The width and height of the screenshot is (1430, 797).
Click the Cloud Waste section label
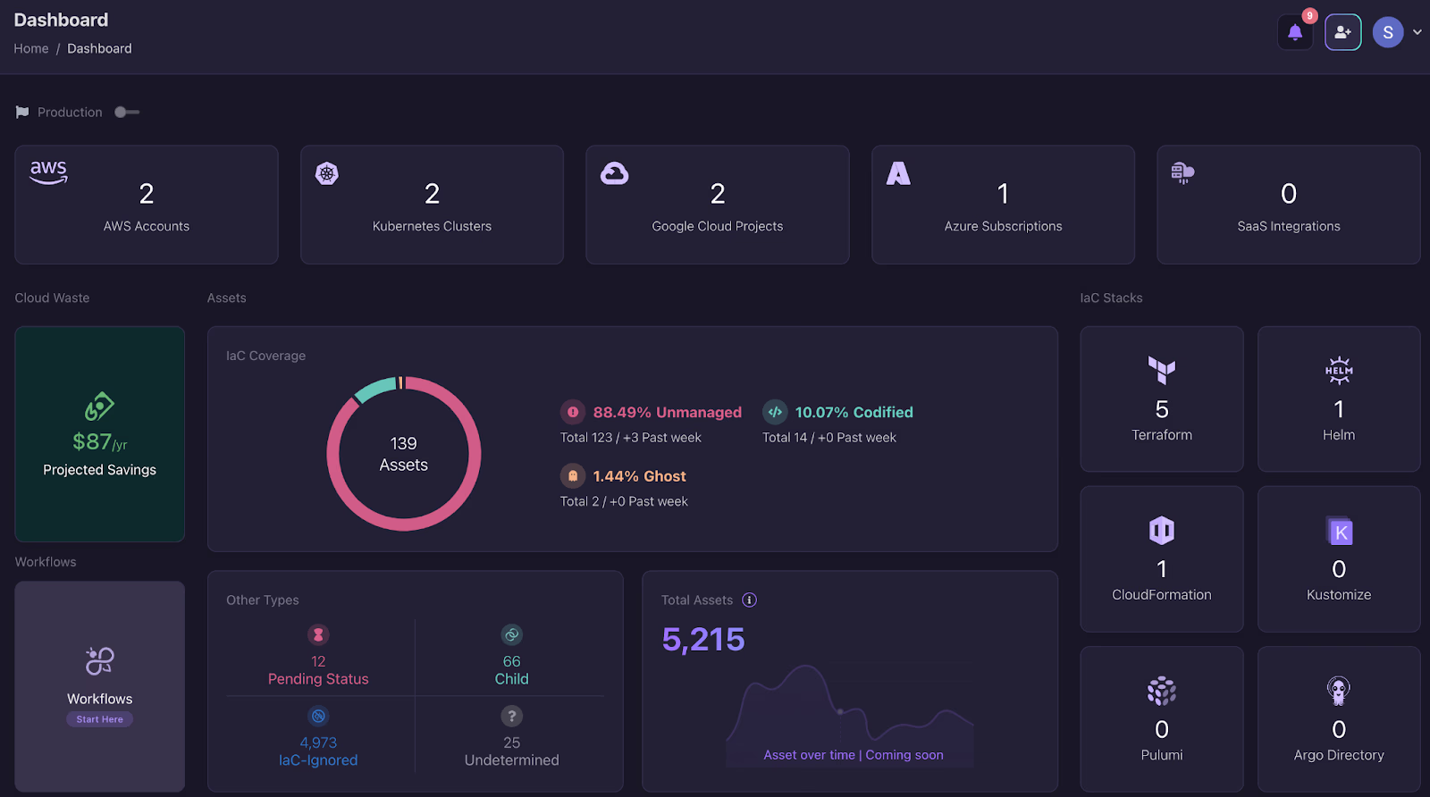52,298
